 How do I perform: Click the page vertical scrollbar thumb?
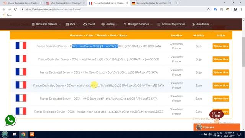pyautogui.click(x=243, y=52)
